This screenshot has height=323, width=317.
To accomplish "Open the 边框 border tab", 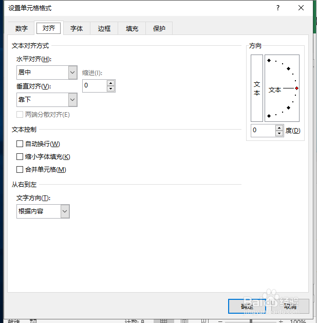I will pyautogui.click(x=104, y=29).
